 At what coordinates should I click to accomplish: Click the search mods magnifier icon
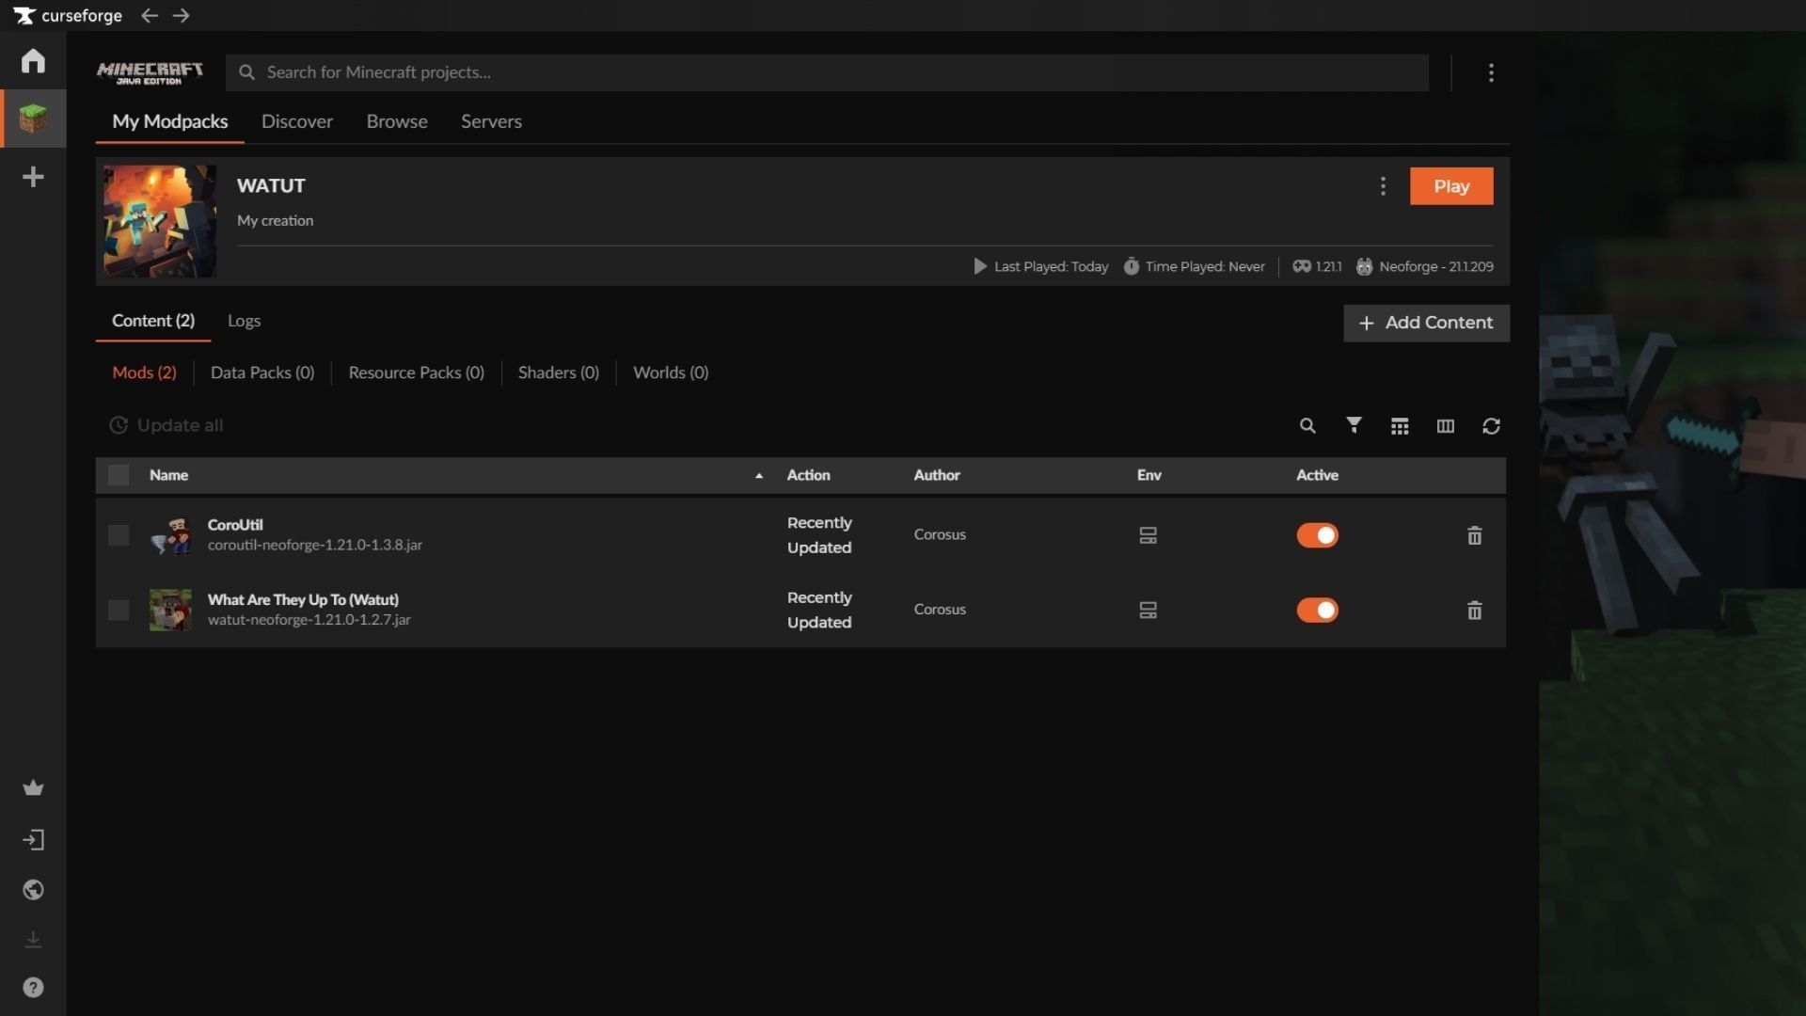tap(1307, 426)
